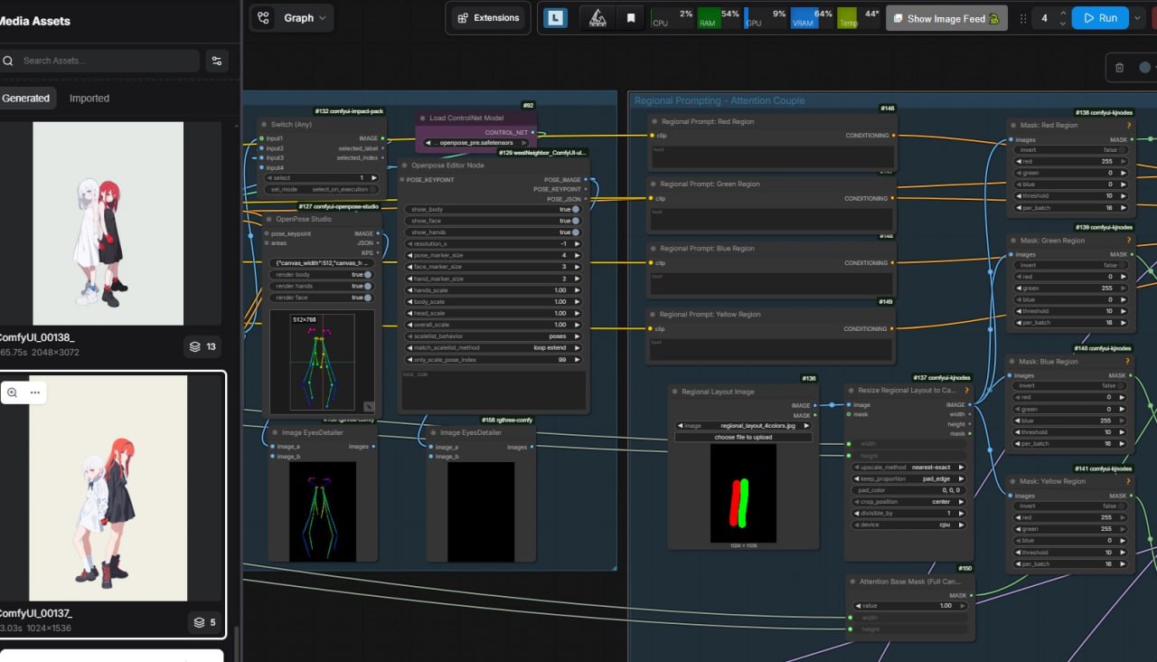Click the bookmark icon in the top toolbar
Screen dimensions: 1157x662
(x=630, y=17)
